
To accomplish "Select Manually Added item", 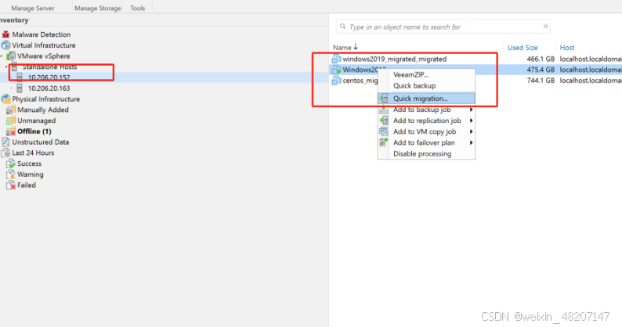I will (43, 110).
